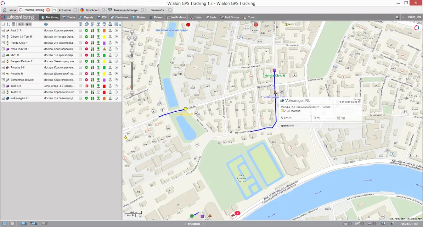The width and height of the screenshot is (423, 227).
Task: Open the actions menu for Porsche R
Action: pos(116,74)
